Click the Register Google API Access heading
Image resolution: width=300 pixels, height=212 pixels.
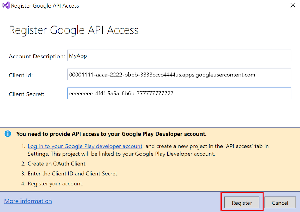(x=73, y=30)
